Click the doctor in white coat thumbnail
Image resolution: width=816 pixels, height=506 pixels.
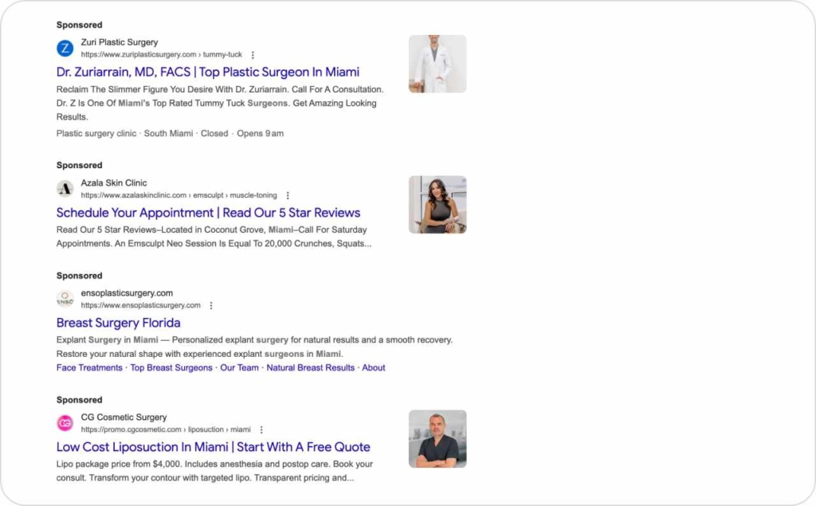437,64
